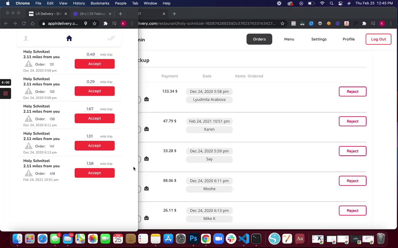Go to driver home icon

[x=69, y=38]
